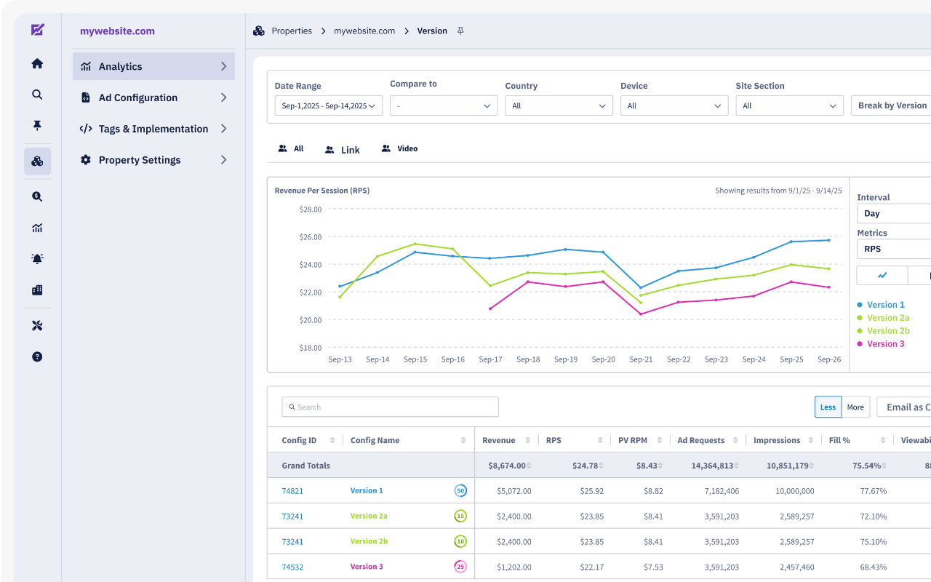The height and width of the screenshot is (582, 931).
Task: Click the pin icon beside Version breadcrumb
Action: (460, 31)
